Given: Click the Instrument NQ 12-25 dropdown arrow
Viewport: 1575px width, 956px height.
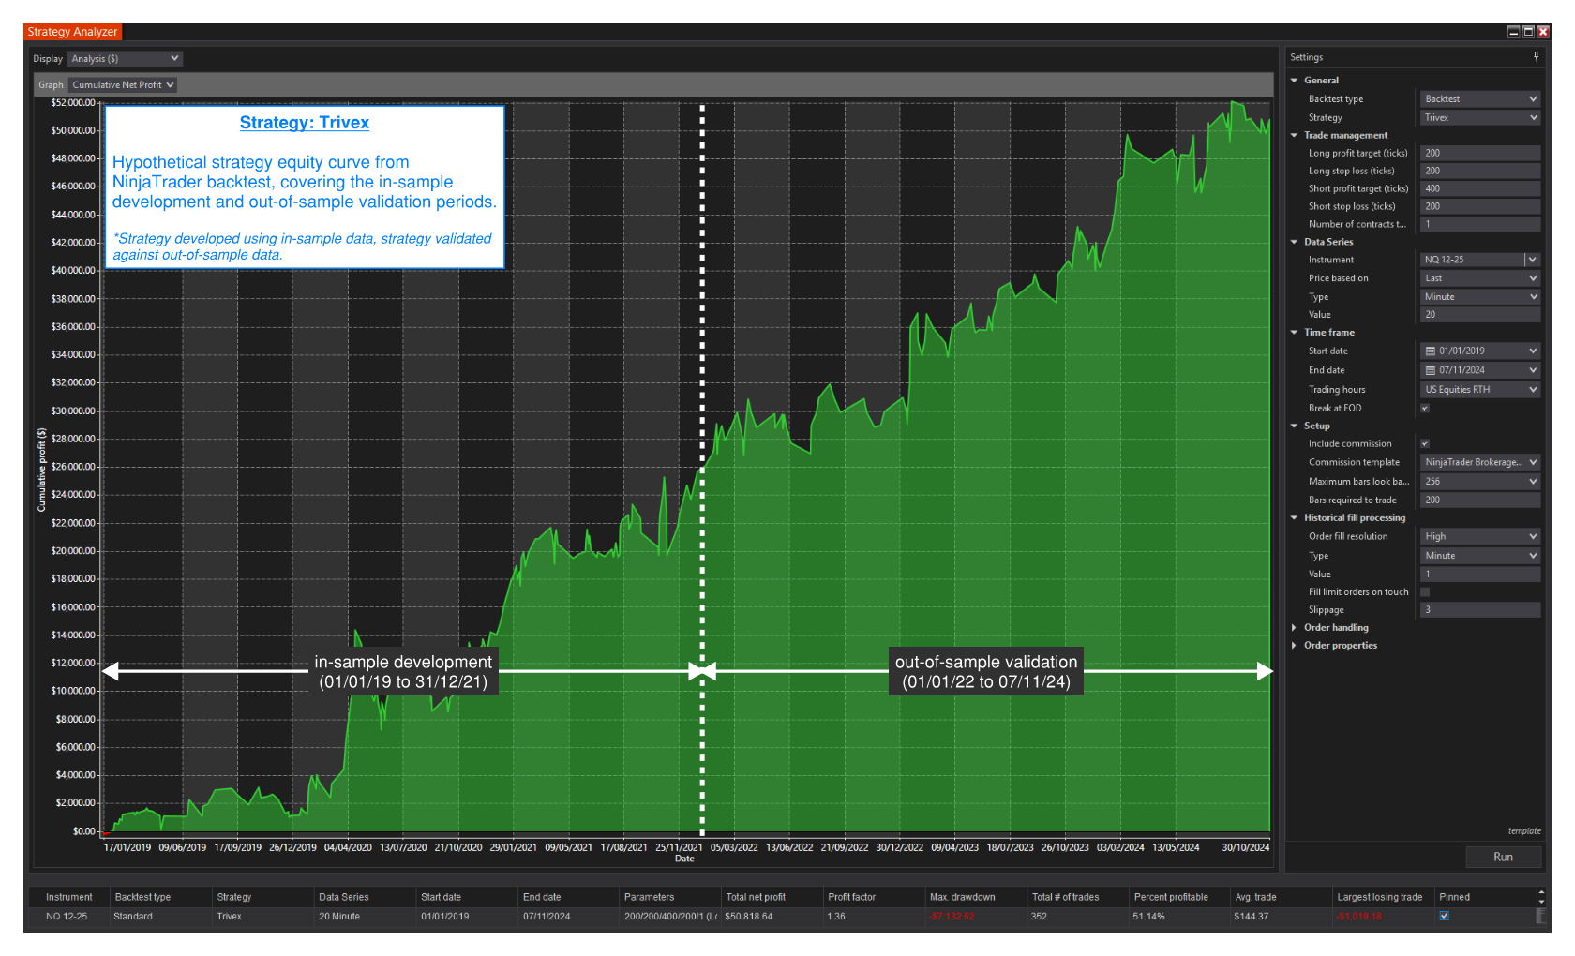Looking at the screenshot, I should [x=1532, y=260].
